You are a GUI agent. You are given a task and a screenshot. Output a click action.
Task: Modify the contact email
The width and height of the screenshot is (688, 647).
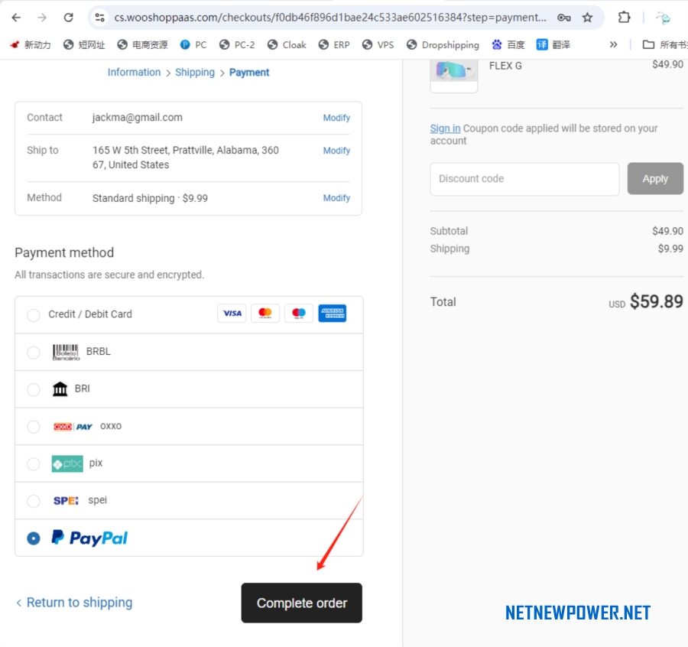(x=336, y=118)
